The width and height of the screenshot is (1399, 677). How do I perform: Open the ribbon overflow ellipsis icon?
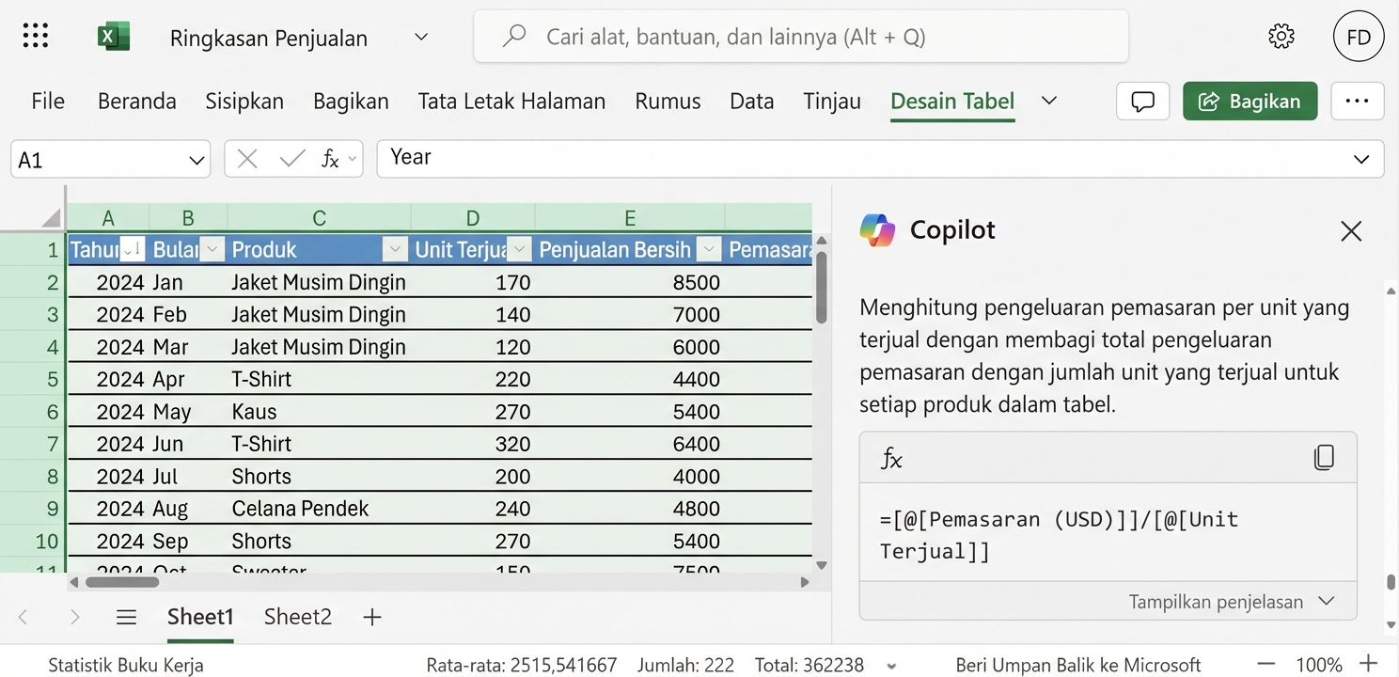tap(1357, 102)
